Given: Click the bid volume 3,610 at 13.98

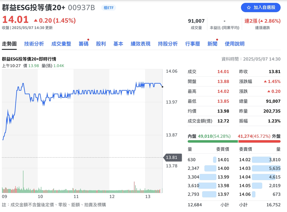Looking at the screenshot, I should 193,186.
